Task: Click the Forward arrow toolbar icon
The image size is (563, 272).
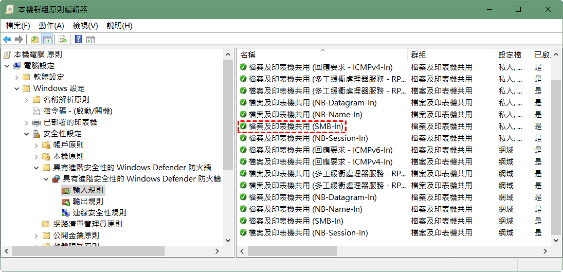Action: (x=19, y=39)
